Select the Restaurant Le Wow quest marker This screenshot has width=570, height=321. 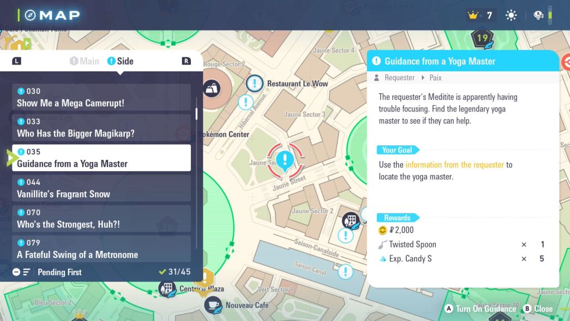click(254, 84)
